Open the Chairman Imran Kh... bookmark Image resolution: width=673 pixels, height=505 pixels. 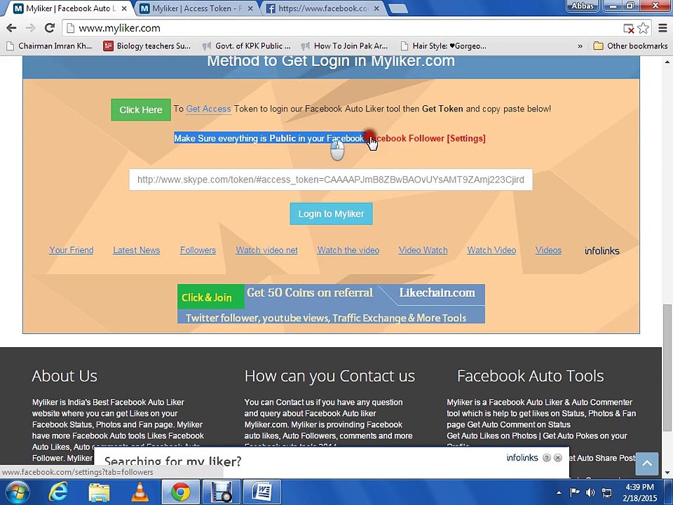[x=50, y=46]
